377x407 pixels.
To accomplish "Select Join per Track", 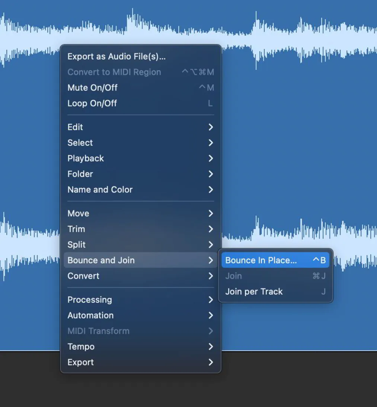I will coord(254,291).
